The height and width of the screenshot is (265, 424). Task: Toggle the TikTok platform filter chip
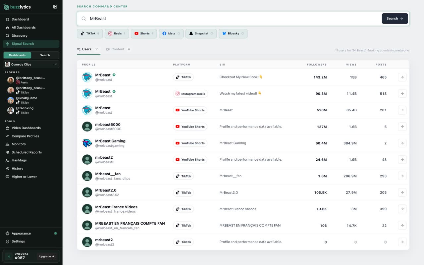[x=90, y=33]
